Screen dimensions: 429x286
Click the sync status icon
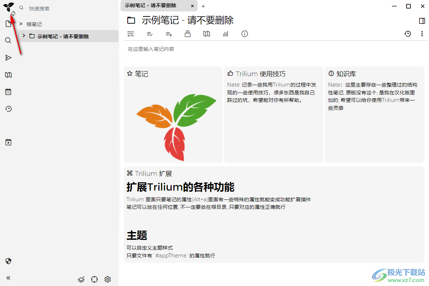pos(13,14)
